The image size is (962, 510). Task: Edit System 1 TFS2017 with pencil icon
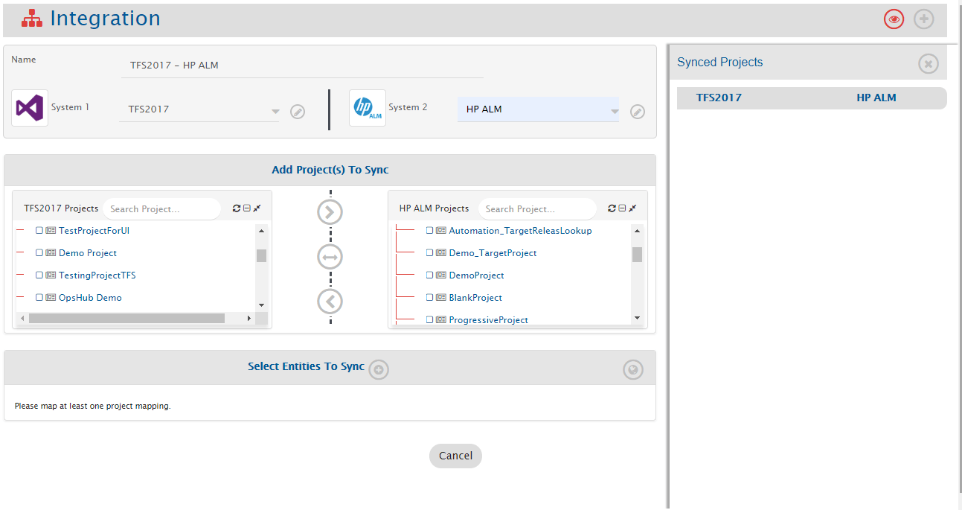(298, 112)
